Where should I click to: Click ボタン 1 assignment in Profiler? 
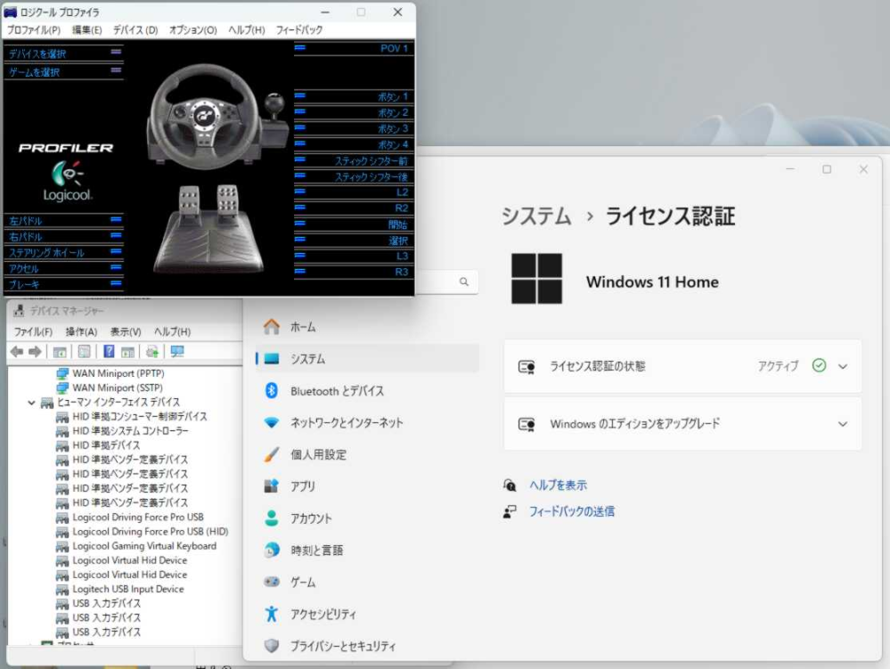click(x=353, y=97)
